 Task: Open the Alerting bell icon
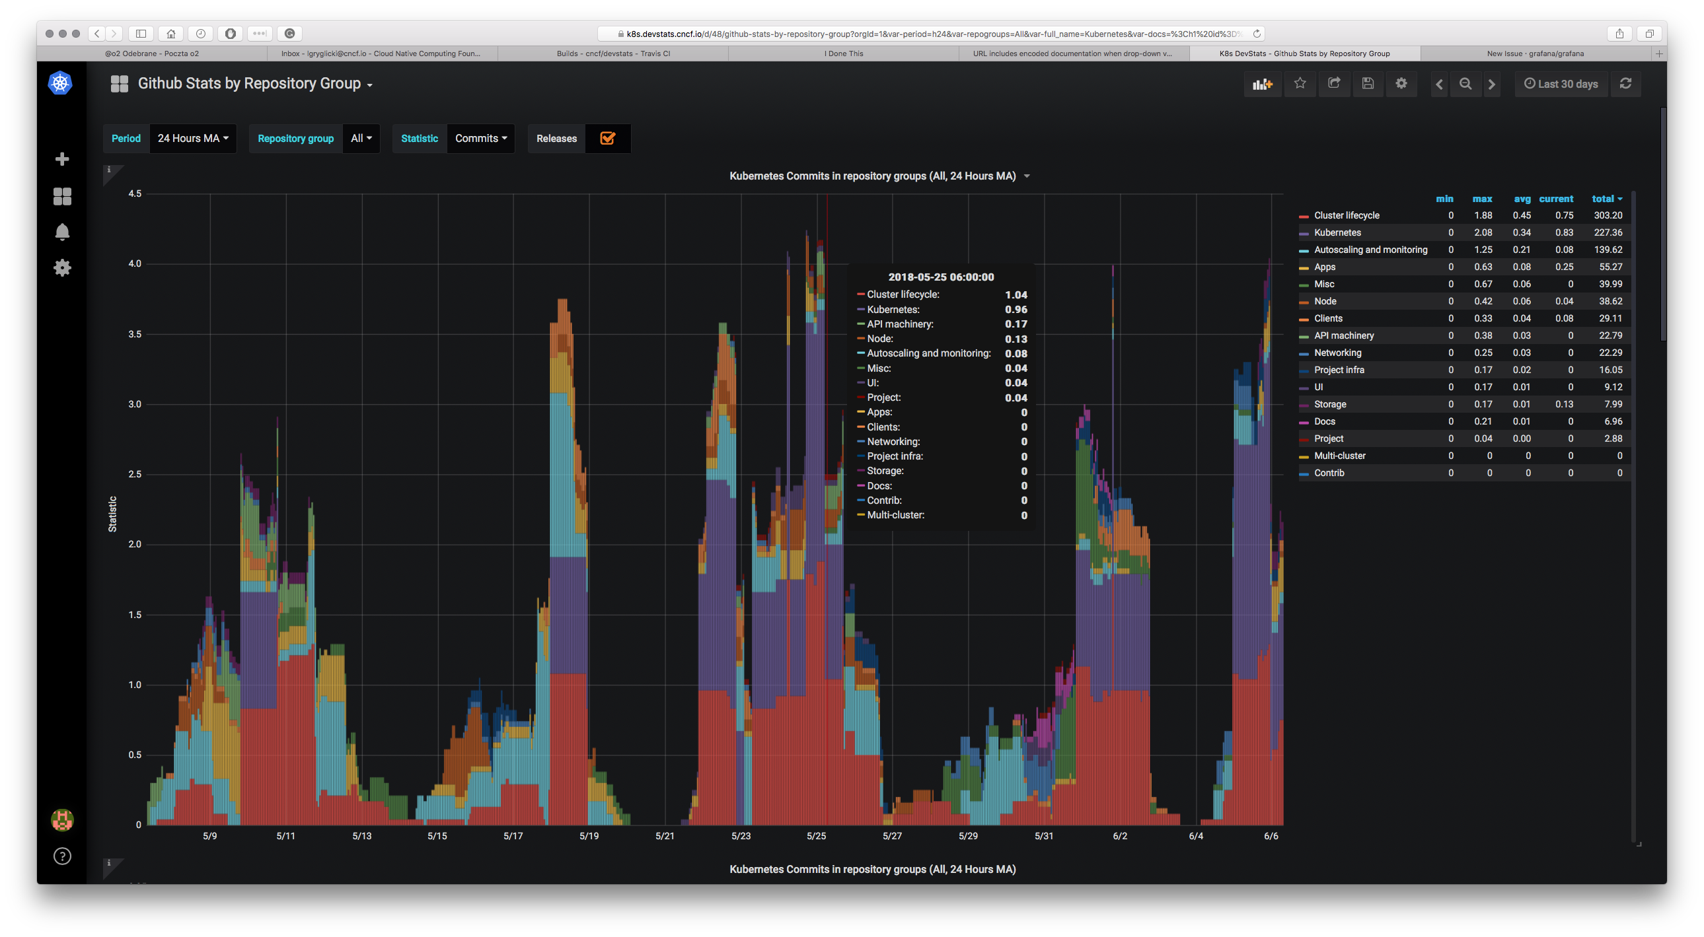(x=62, y=232)
